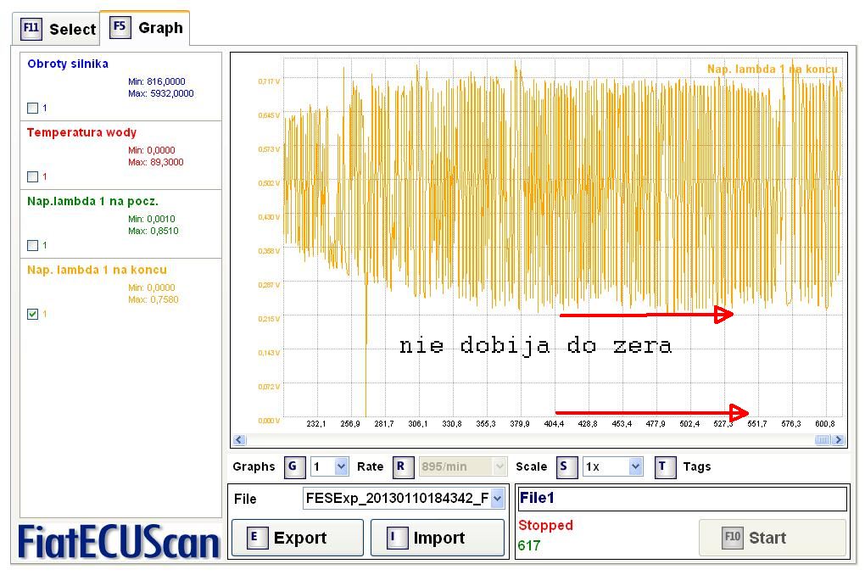Enable the Temperatura wody checkbox
This screenshot has width=865, height=575.
[32, 176]
